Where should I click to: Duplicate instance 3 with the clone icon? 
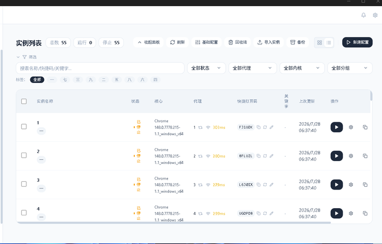coord(365,185)
